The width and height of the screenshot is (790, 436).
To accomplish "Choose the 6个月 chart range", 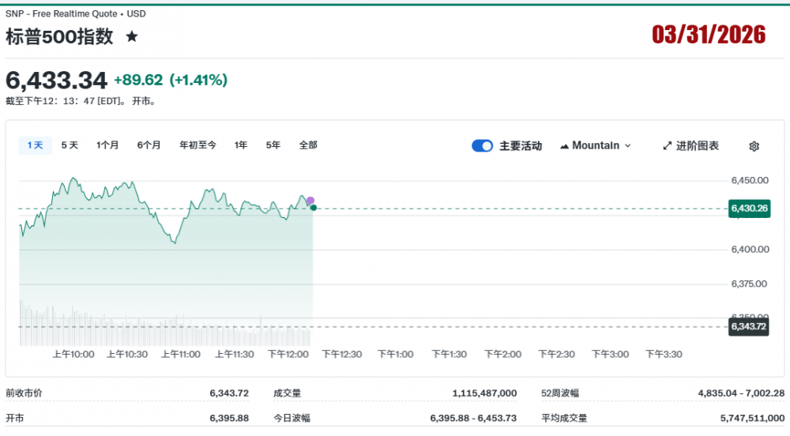I will 149,145.
